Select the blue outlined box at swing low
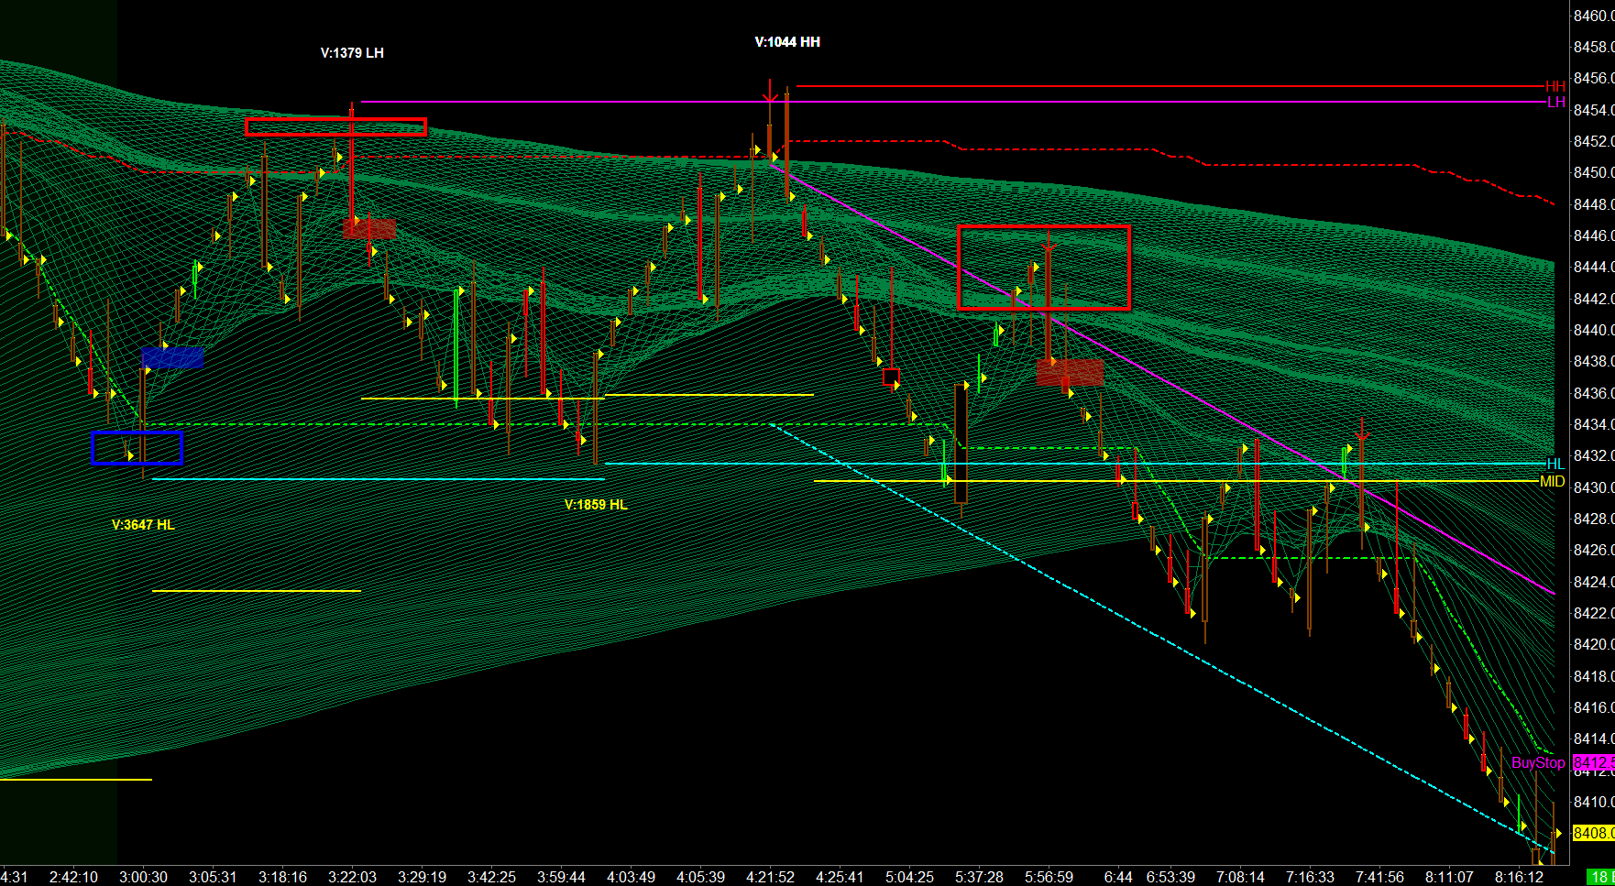Viewport: 1615px width, 886px height. click(x=137, y=448)
